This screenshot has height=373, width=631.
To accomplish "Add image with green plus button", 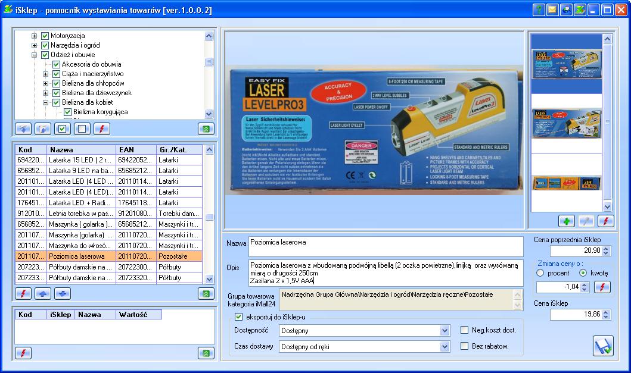I will click(x=567, y=221).
